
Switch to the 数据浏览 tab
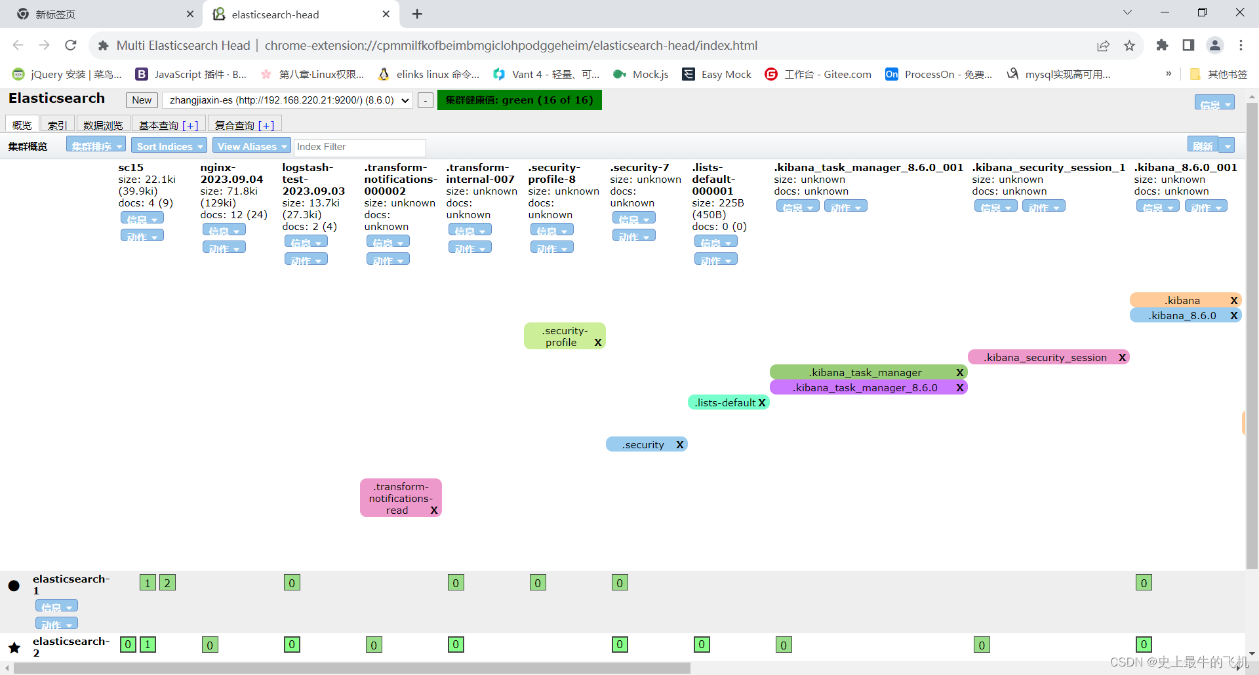103,125
